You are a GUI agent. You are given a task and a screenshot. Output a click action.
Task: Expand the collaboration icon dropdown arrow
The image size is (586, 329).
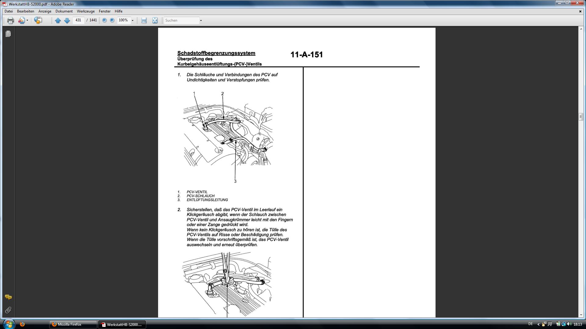tap(27, 20)
